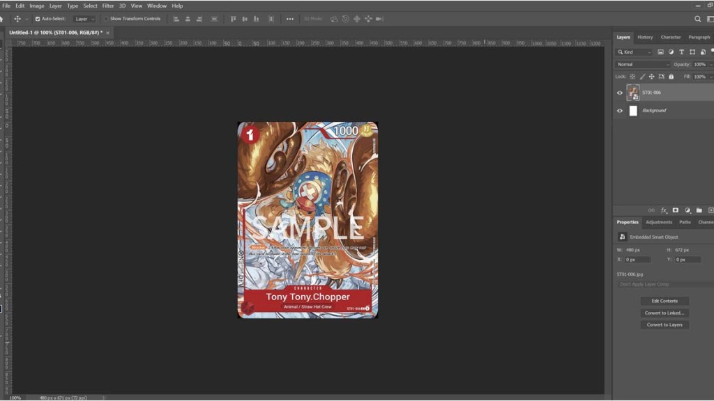Click the Convert to Layers button
This screenshot has height=401, width=714.
tap(664, 324)
